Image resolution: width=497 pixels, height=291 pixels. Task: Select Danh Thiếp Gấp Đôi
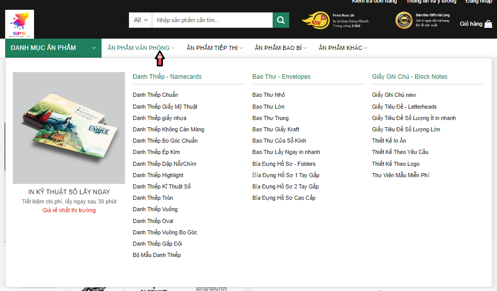click(157, 244)
